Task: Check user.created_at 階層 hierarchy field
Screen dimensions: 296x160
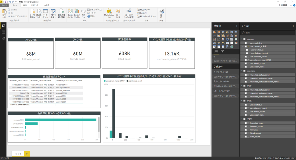Action: (246, 46)
